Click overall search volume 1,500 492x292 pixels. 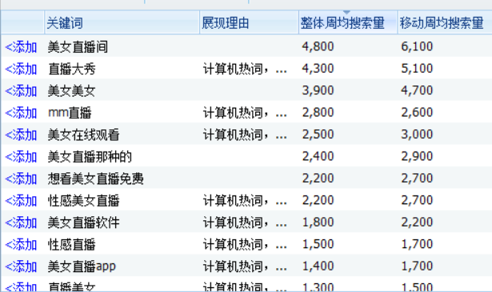[x=318, y=244]
